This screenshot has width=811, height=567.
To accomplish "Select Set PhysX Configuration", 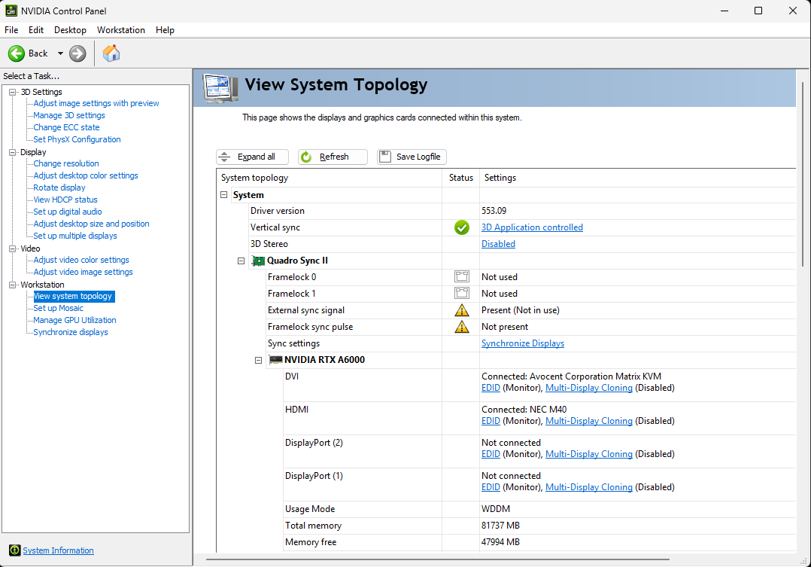I will (77, 139).
